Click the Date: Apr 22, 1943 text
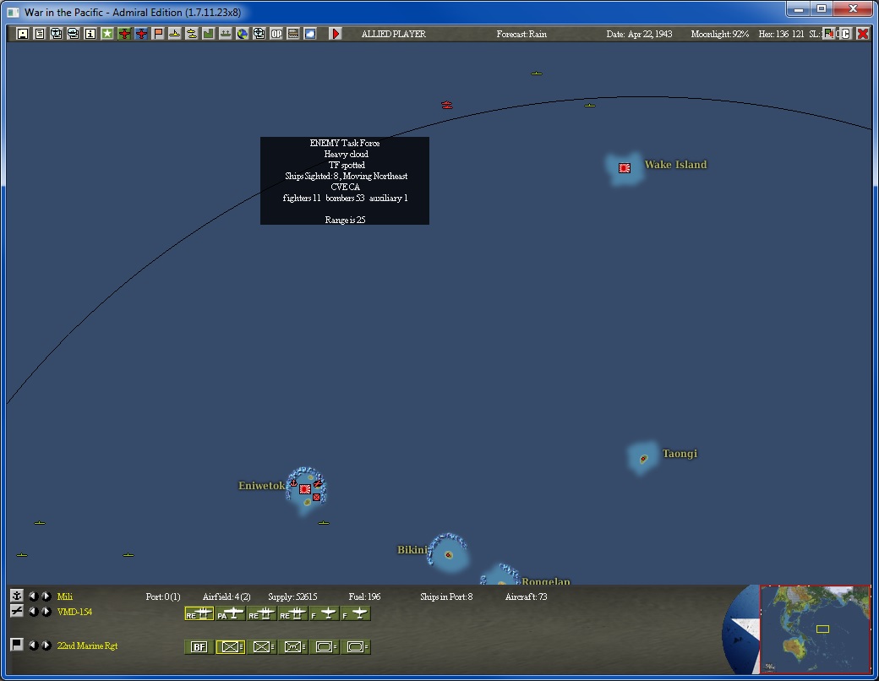The image size is (879, 681). click(639, 34)
